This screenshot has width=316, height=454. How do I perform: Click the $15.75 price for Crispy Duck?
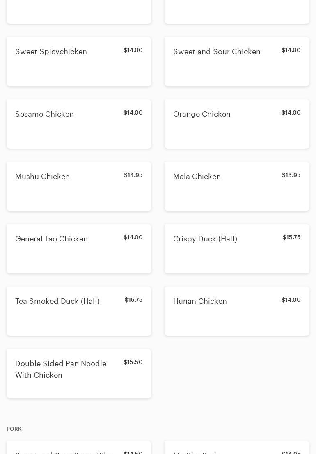(291, 237)
